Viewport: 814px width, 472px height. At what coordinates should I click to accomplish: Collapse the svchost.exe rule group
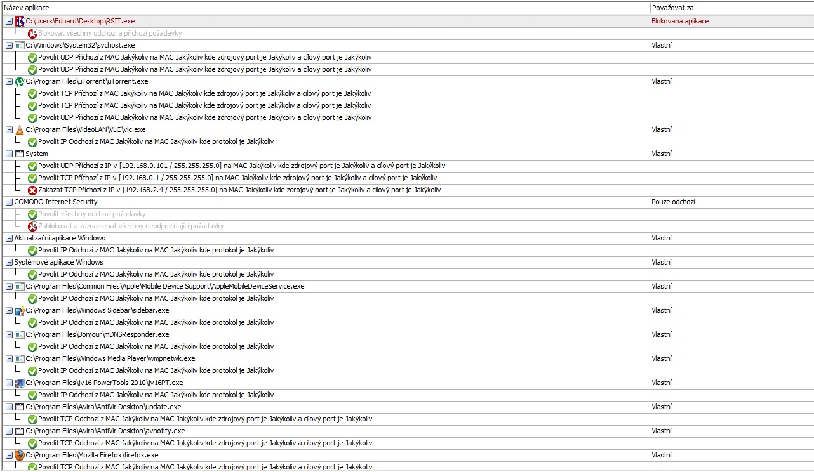coord(9,45)
